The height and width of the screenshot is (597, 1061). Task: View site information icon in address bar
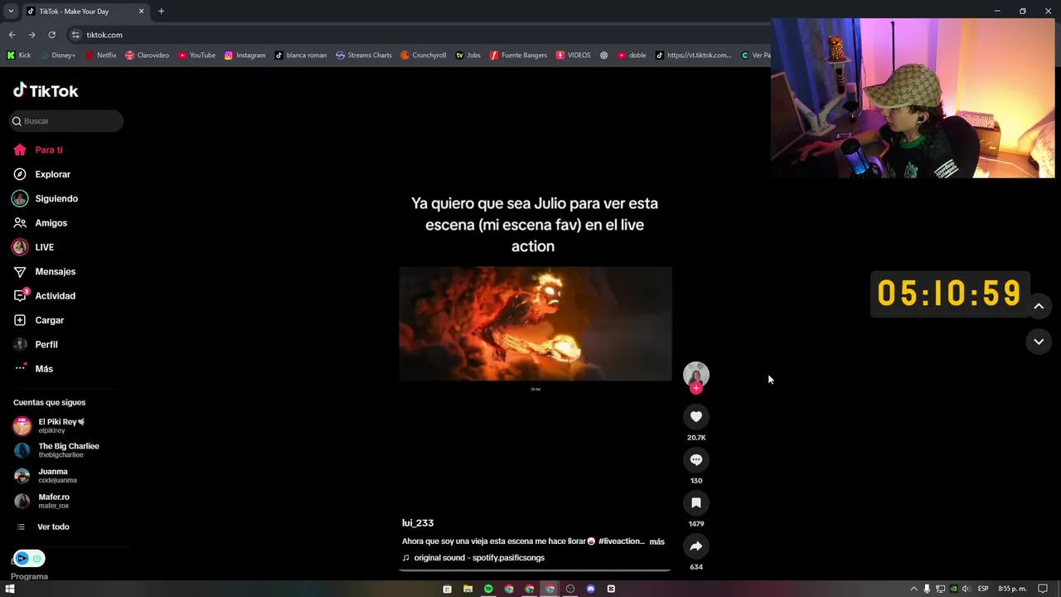tap(75, 35)
